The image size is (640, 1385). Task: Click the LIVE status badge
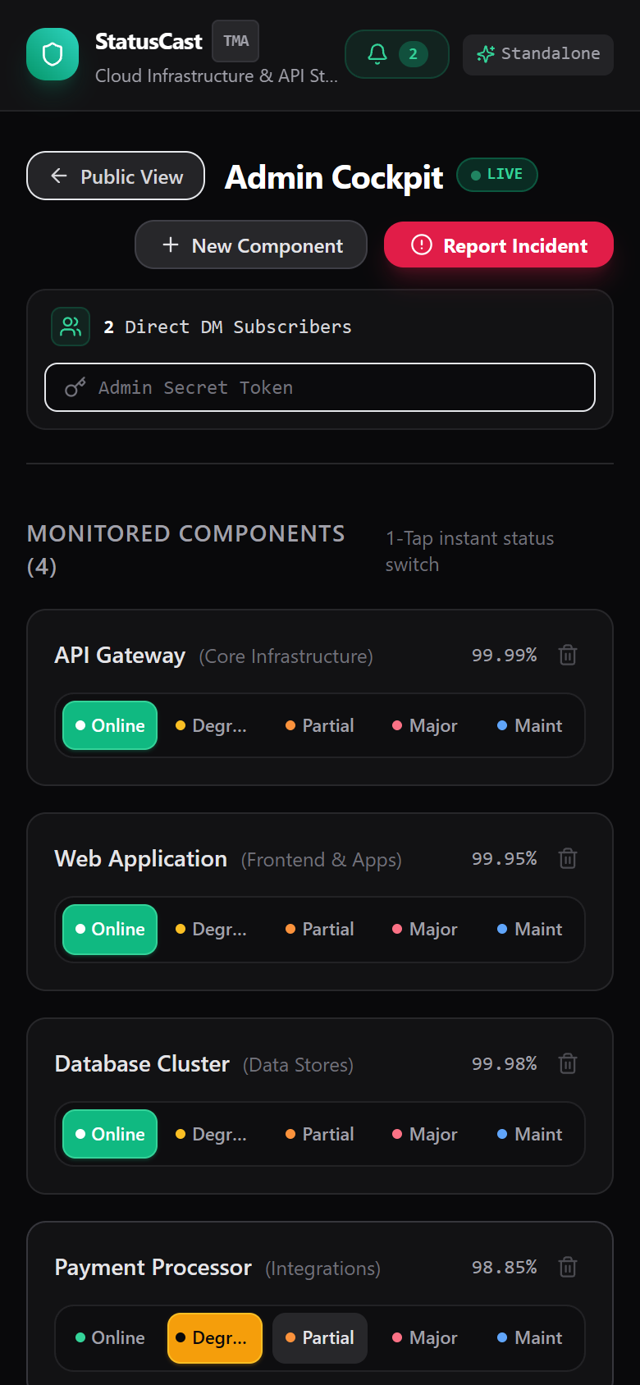497,175
